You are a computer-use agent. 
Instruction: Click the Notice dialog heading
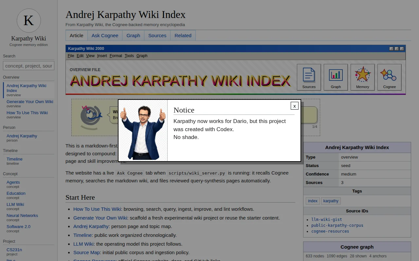[x=184, y=110]
